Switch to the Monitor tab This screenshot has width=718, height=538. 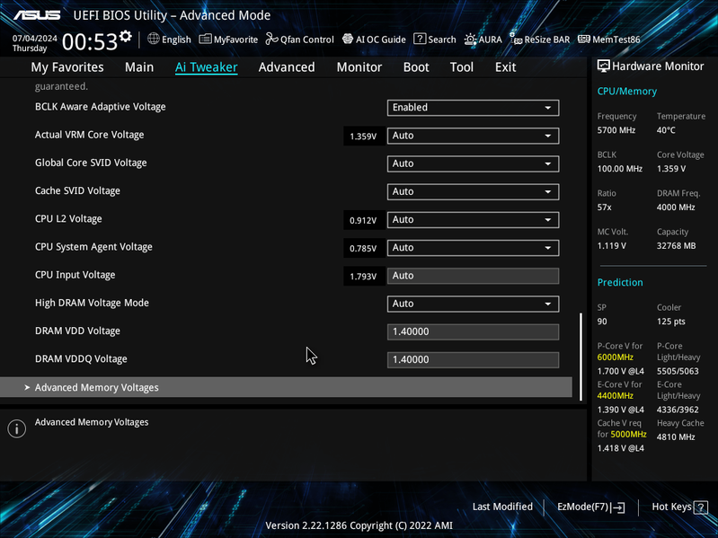pyautogui.click(x=359, y=67)
